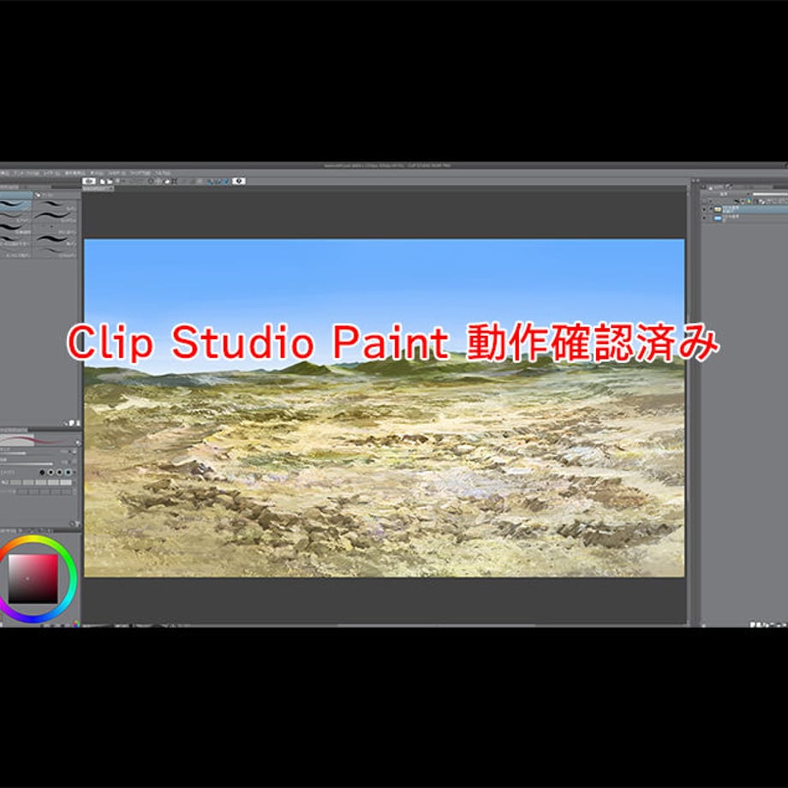Set anti-aliasing to None (first circle)
This screenshot has width=788, height=788.
42,473
